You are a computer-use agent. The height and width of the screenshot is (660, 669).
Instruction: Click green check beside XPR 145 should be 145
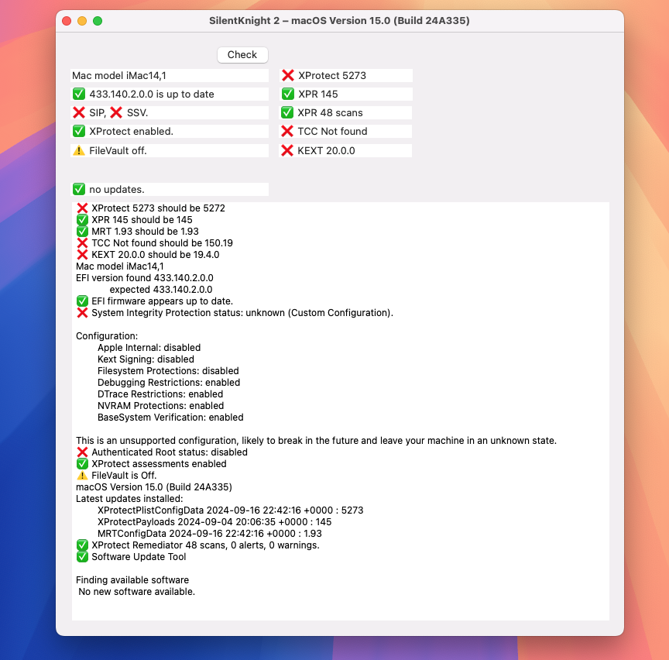coord(82,220)
